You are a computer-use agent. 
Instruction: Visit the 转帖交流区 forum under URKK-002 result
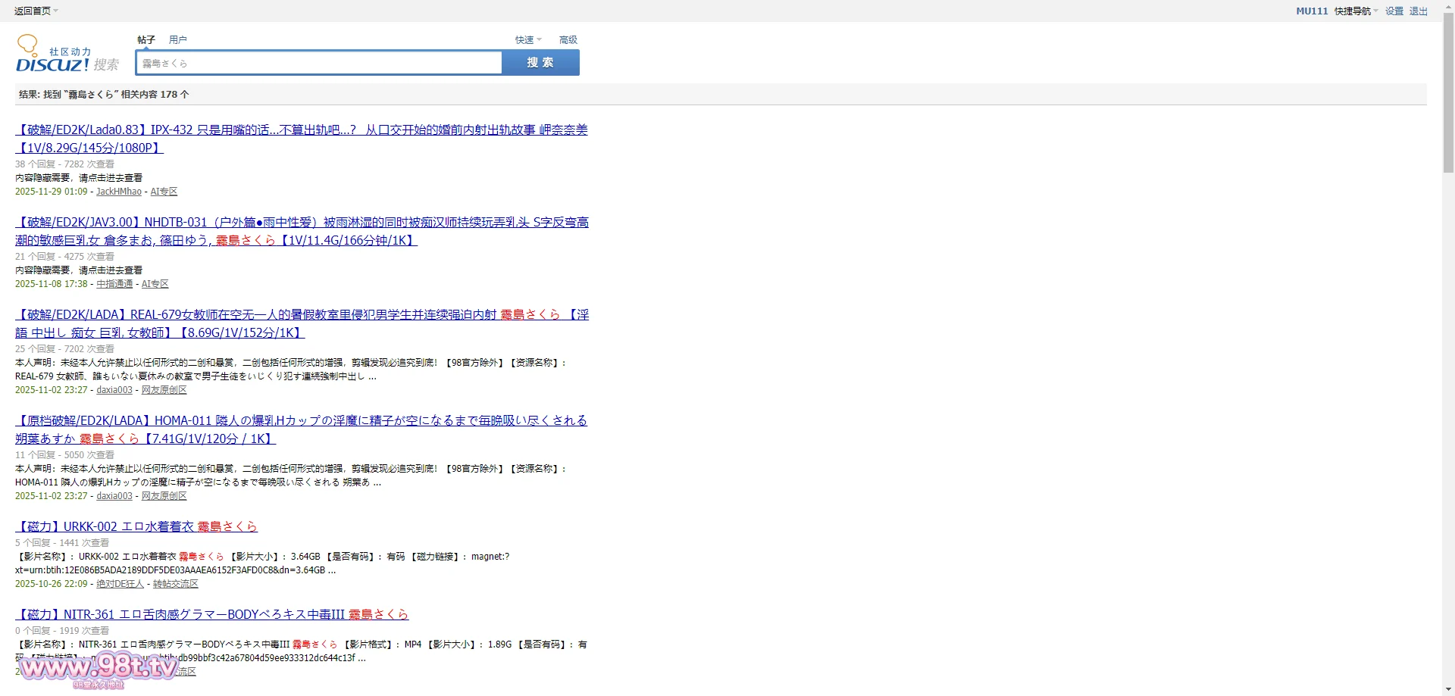point(175,584)
